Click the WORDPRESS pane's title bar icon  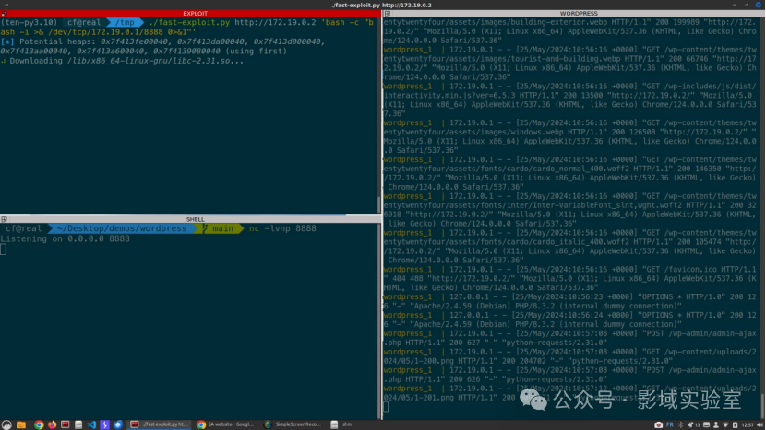point(388,14)
